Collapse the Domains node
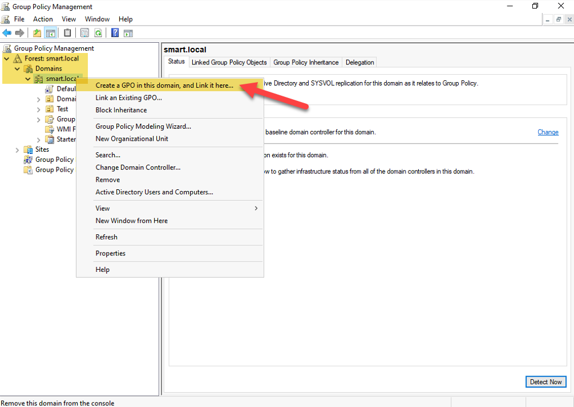 (x=17, y=69)
